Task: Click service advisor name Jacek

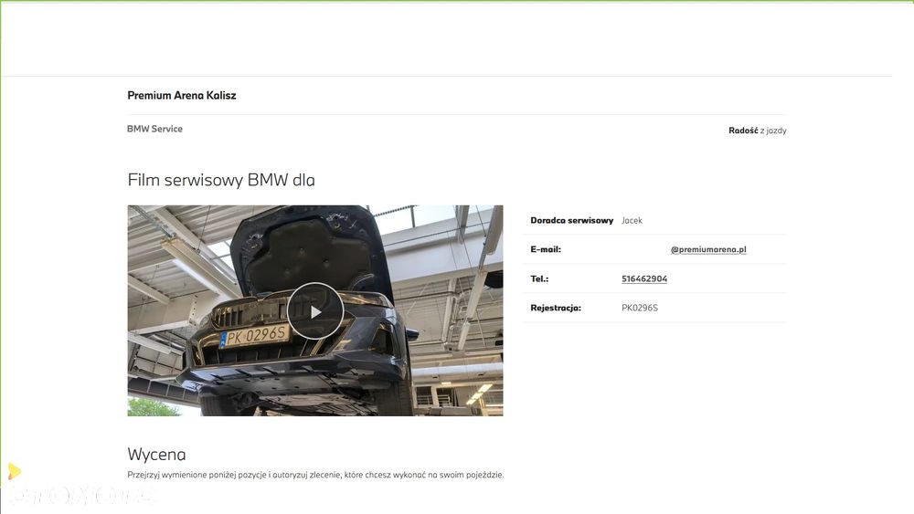Action: click(632, 221)
